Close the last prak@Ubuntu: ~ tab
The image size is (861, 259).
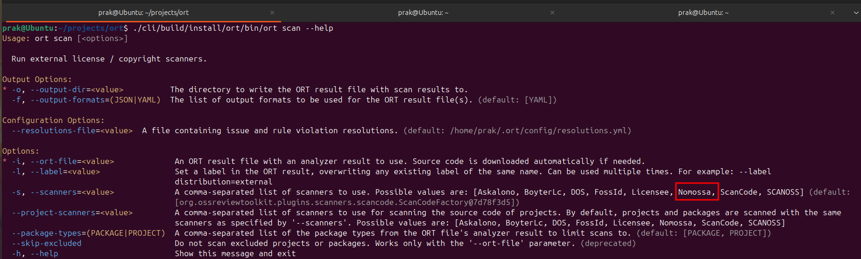[833, 13]
